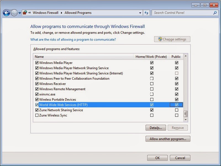Select the Allowed Programs breadcrumb
Viewport: 221px width, 166px height.
point(78,13)
